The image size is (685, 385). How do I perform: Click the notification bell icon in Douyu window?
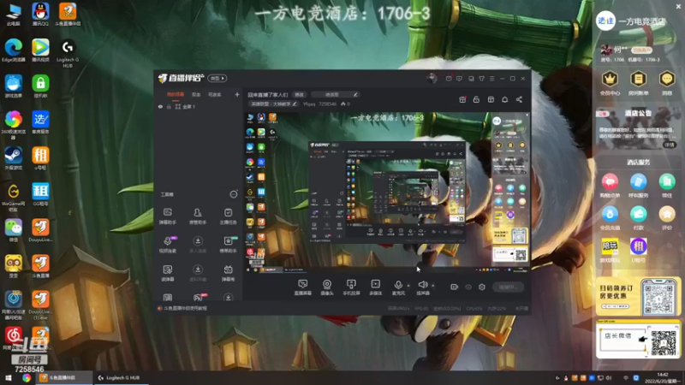pyautogui.click(x=504, y=99)
